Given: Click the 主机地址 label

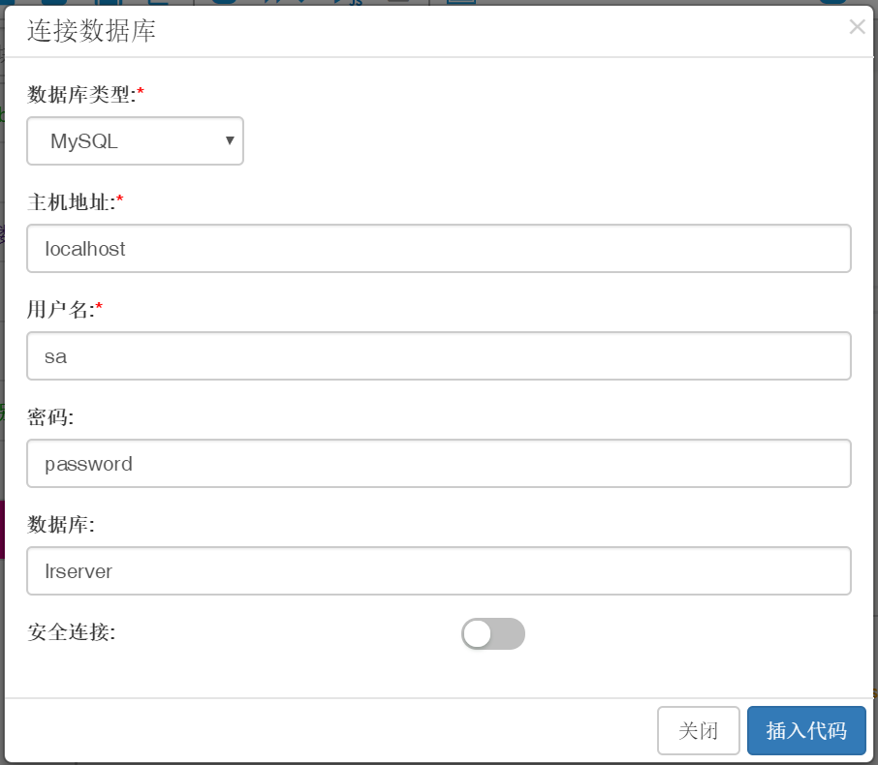Looking at the screenshot, I should point(71,202).
